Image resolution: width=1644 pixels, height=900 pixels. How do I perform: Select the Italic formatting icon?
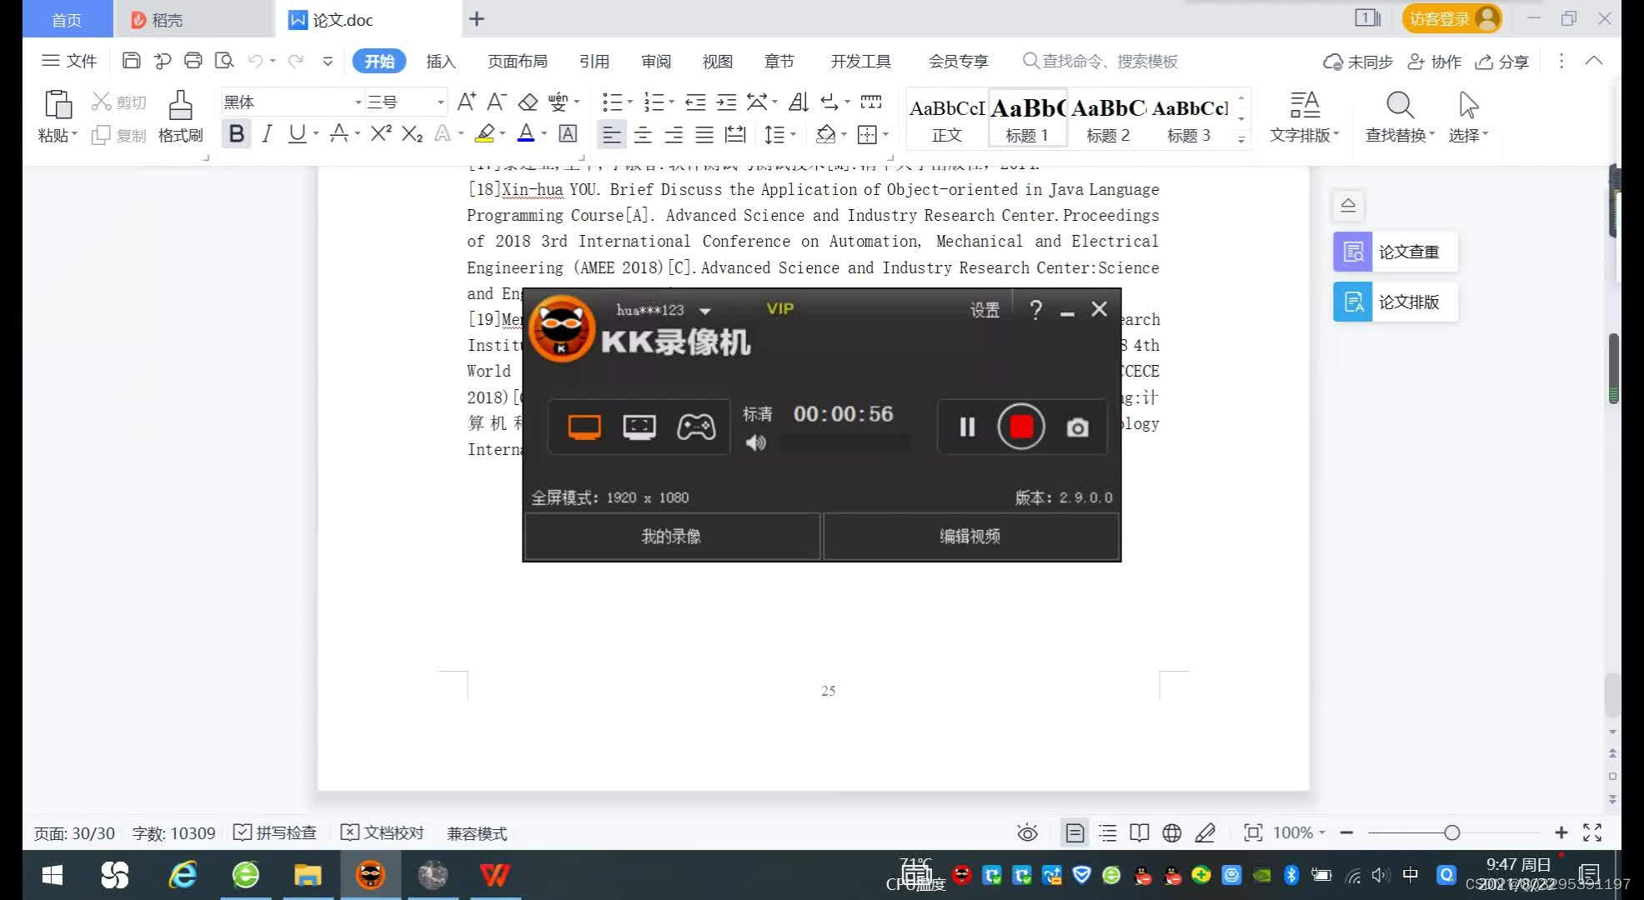tap(265, 134)
